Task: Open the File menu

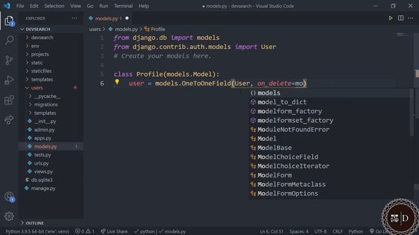Action: click(20, 6)
